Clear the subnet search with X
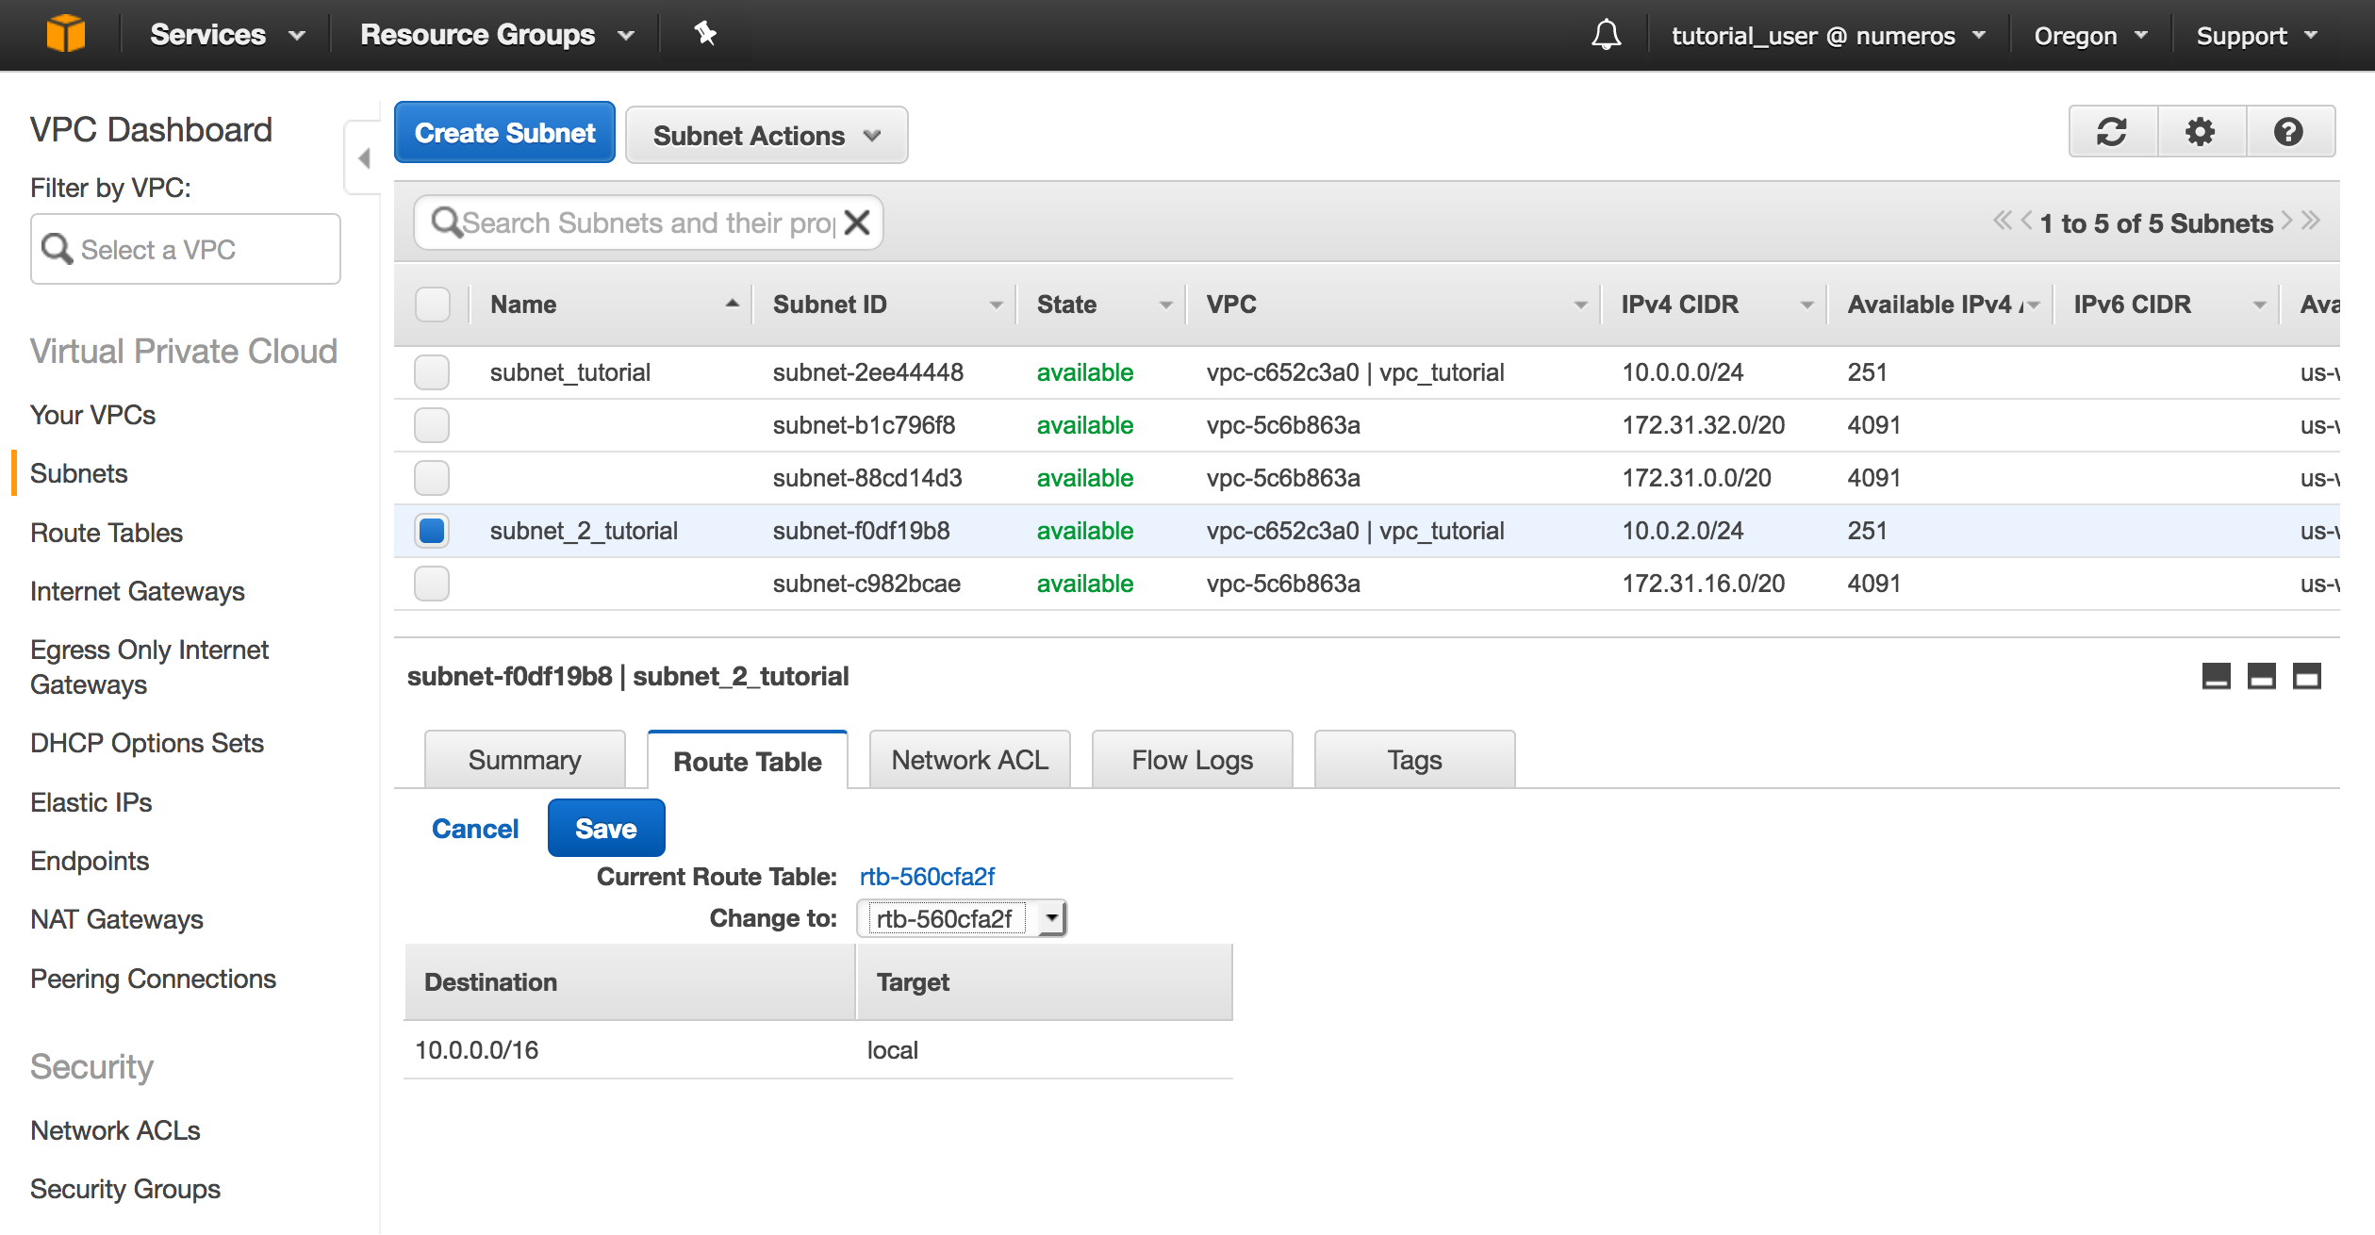The image size is (2375, 1235). [857, 222]
